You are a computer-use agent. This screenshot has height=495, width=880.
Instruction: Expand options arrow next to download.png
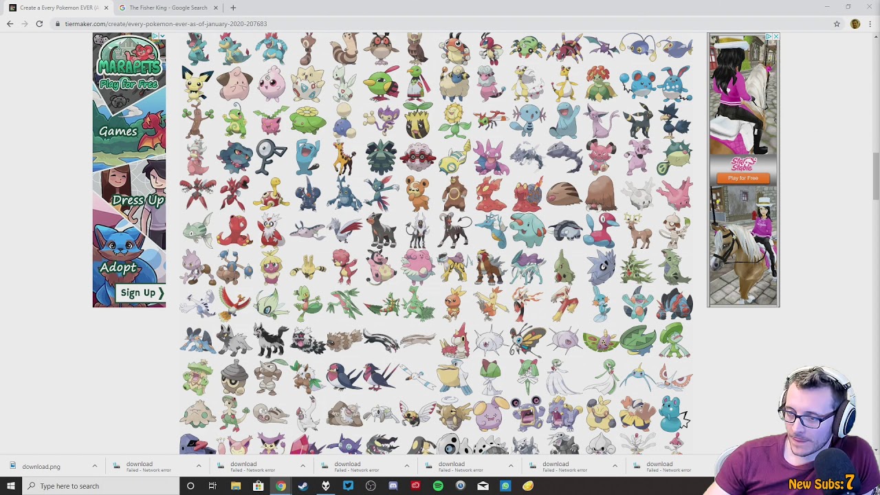coord(95,466)
